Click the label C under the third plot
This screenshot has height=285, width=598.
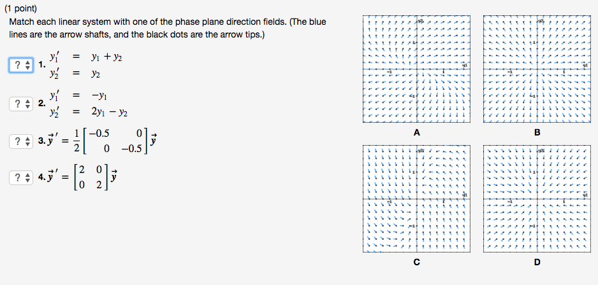coord(416,262)
